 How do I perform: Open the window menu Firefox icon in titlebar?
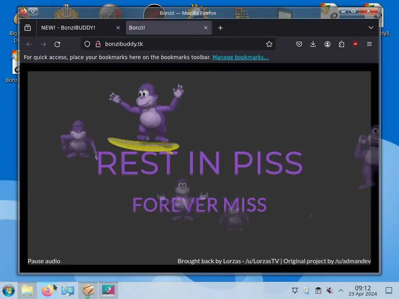(x=24, y=11)
